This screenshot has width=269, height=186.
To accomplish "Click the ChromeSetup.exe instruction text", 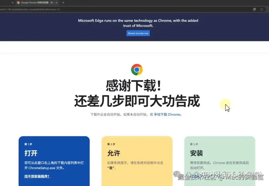I will click(54, 165).
